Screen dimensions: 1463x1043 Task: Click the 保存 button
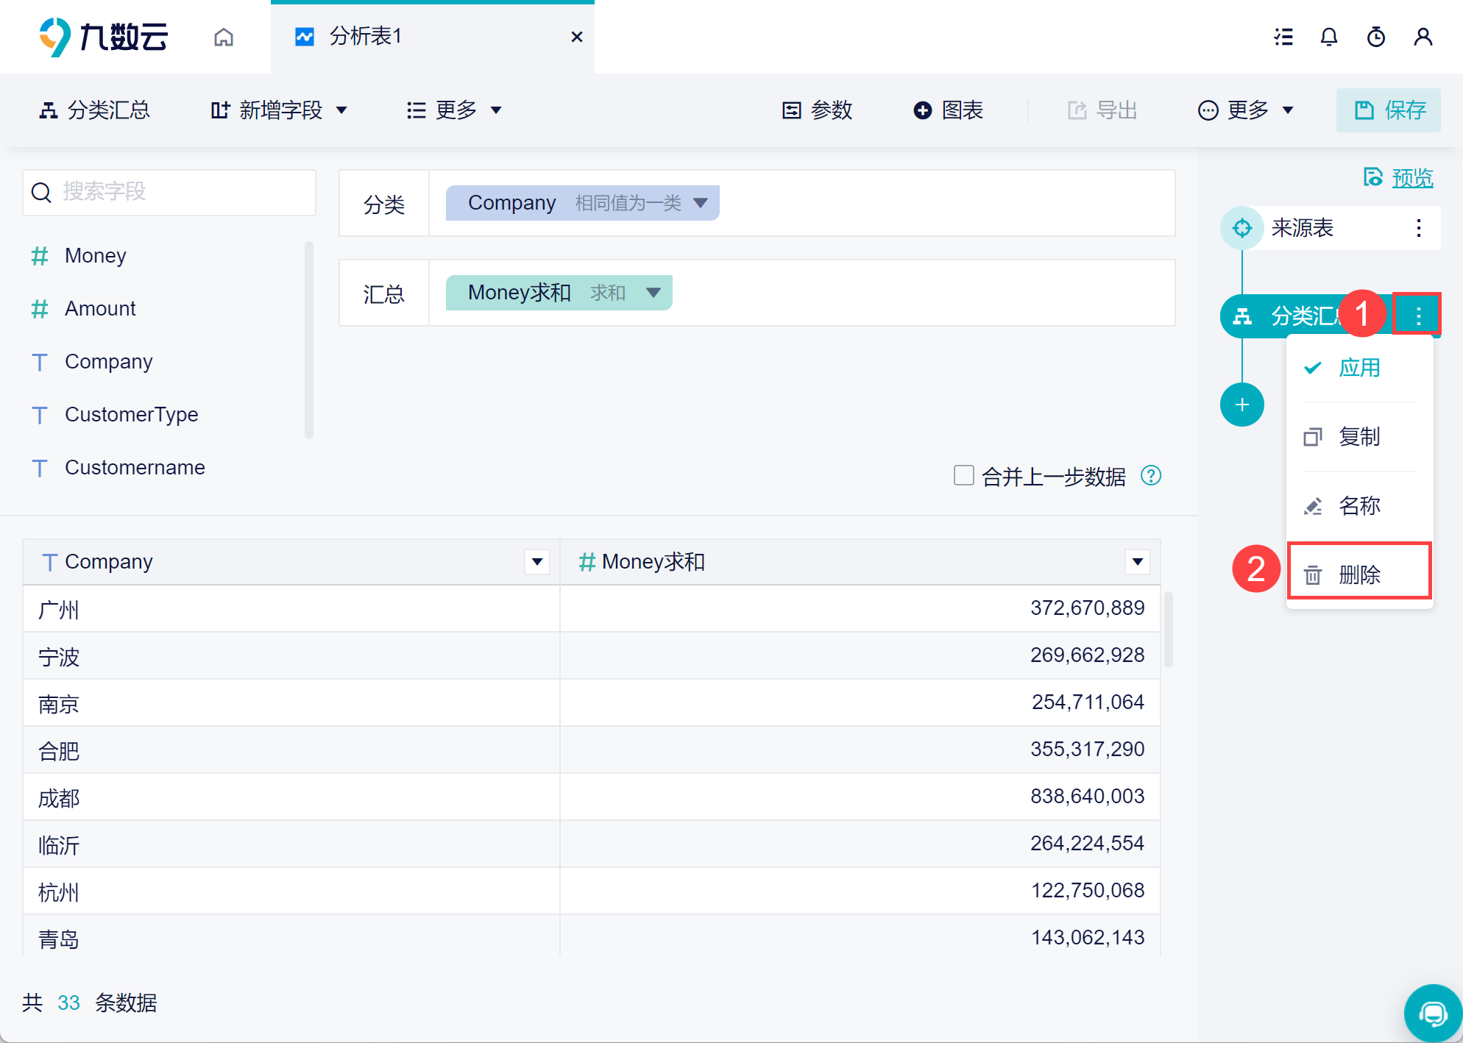click(x=1388, y=110)
